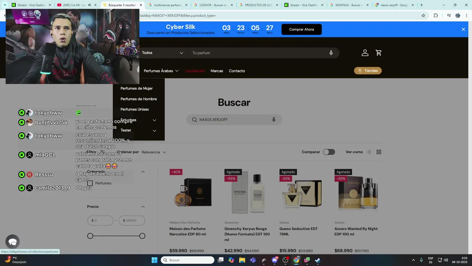Open Task View on the taskbar

click(221, 260)
